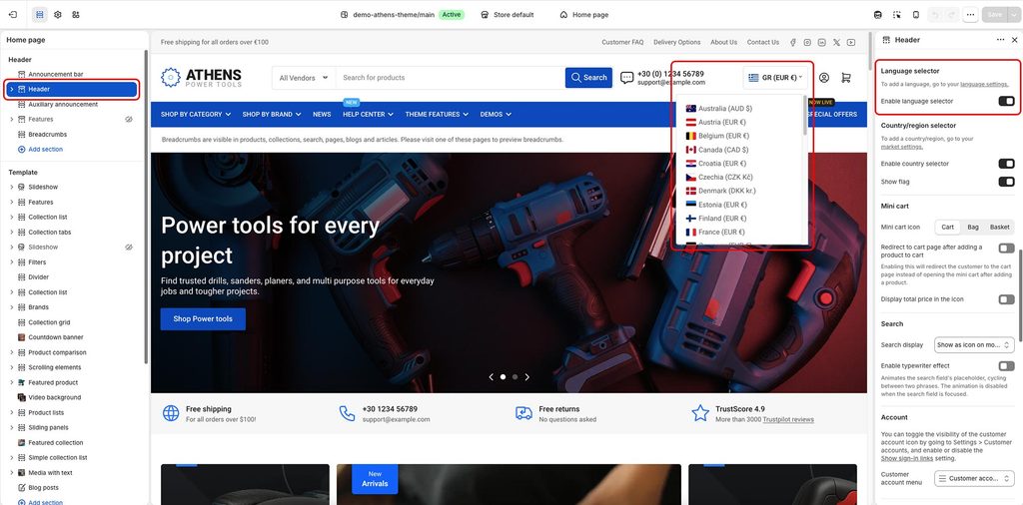Open the Search display dropdown
Viewport: 1023px width, 505px height.
[973, 344]
